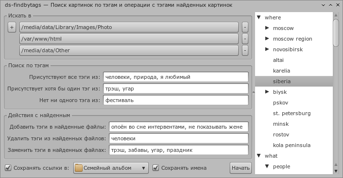Select the 'novosibirsk' tag label
Screen dimensions: 343x178
[x=288, y=49]
